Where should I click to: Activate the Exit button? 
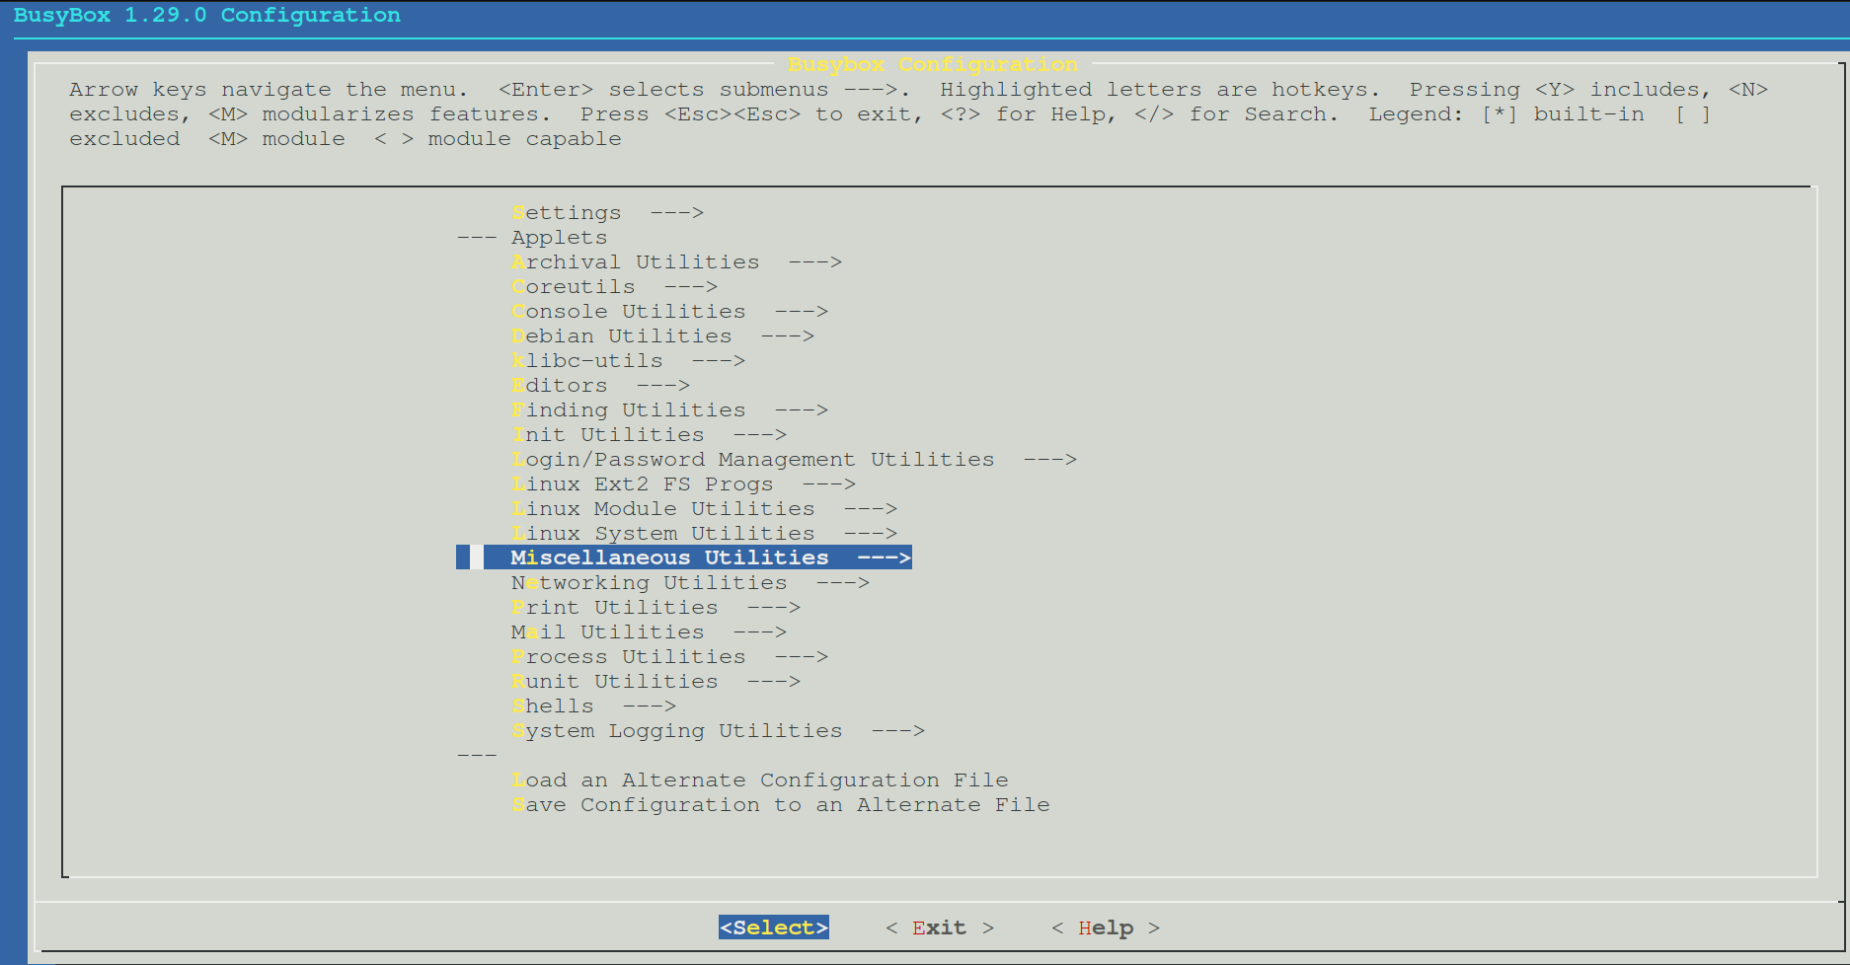coord(939,928)
